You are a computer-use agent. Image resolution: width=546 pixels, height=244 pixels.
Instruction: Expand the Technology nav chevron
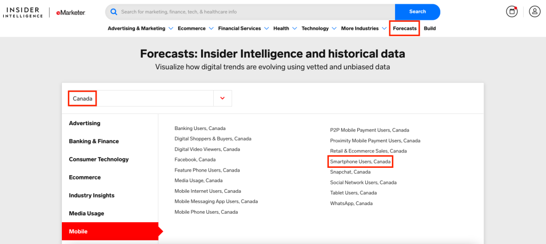[x=334, y=29]
